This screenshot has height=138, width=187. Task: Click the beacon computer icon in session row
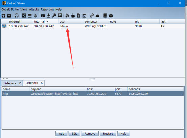(x=4, y=26)
